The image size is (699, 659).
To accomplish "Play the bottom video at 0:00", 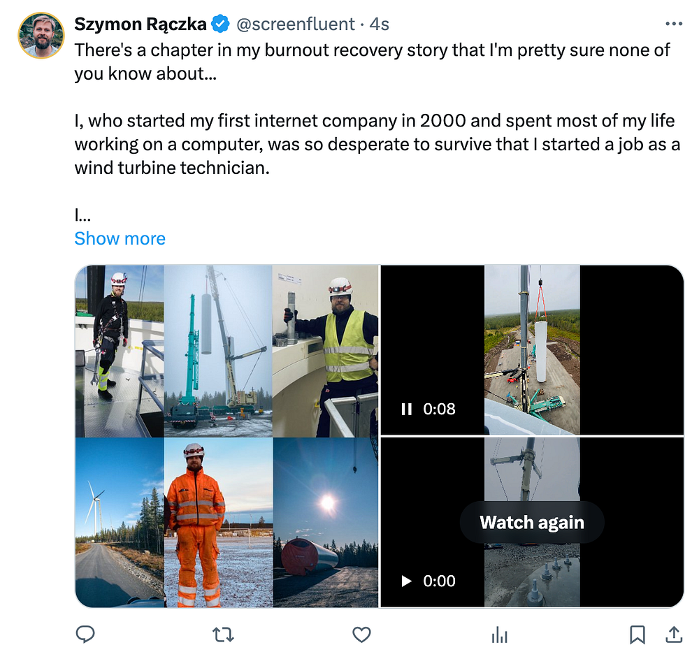I will coord(407,581).
